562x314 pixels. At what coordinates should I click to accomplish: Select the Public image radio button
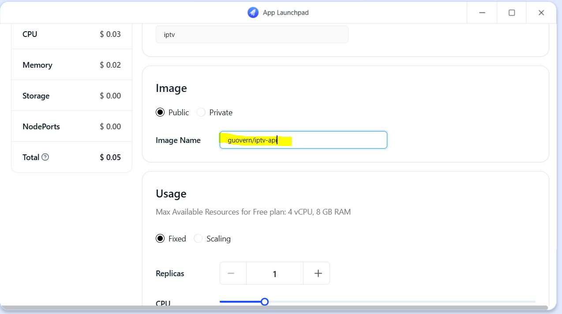coord(160,113)
